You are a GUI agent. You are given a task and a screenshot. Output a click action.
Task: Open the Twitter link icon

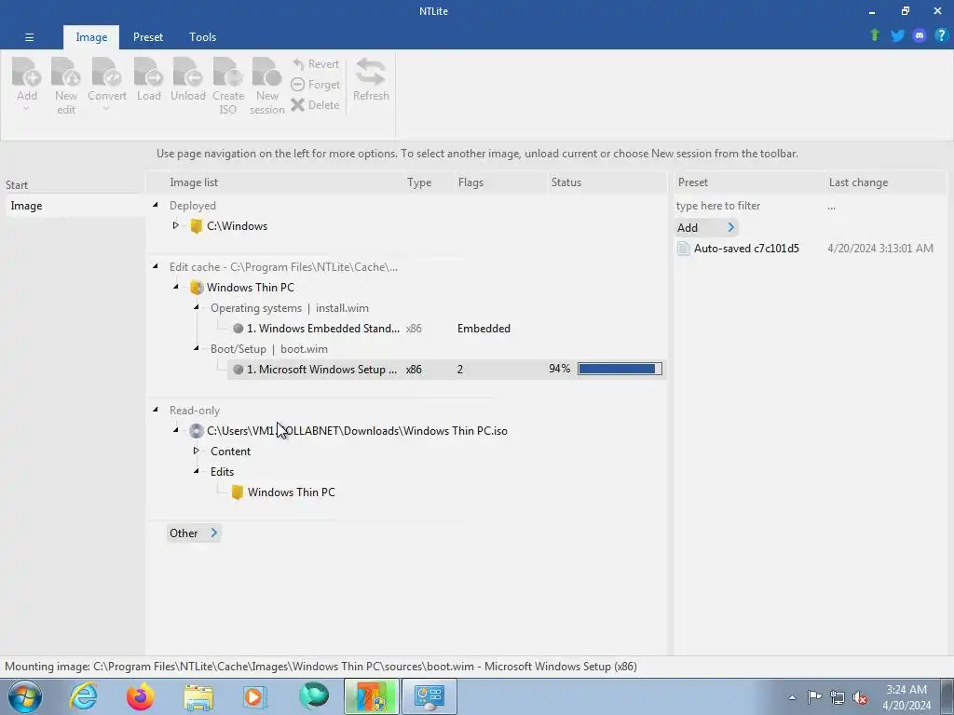897,36
